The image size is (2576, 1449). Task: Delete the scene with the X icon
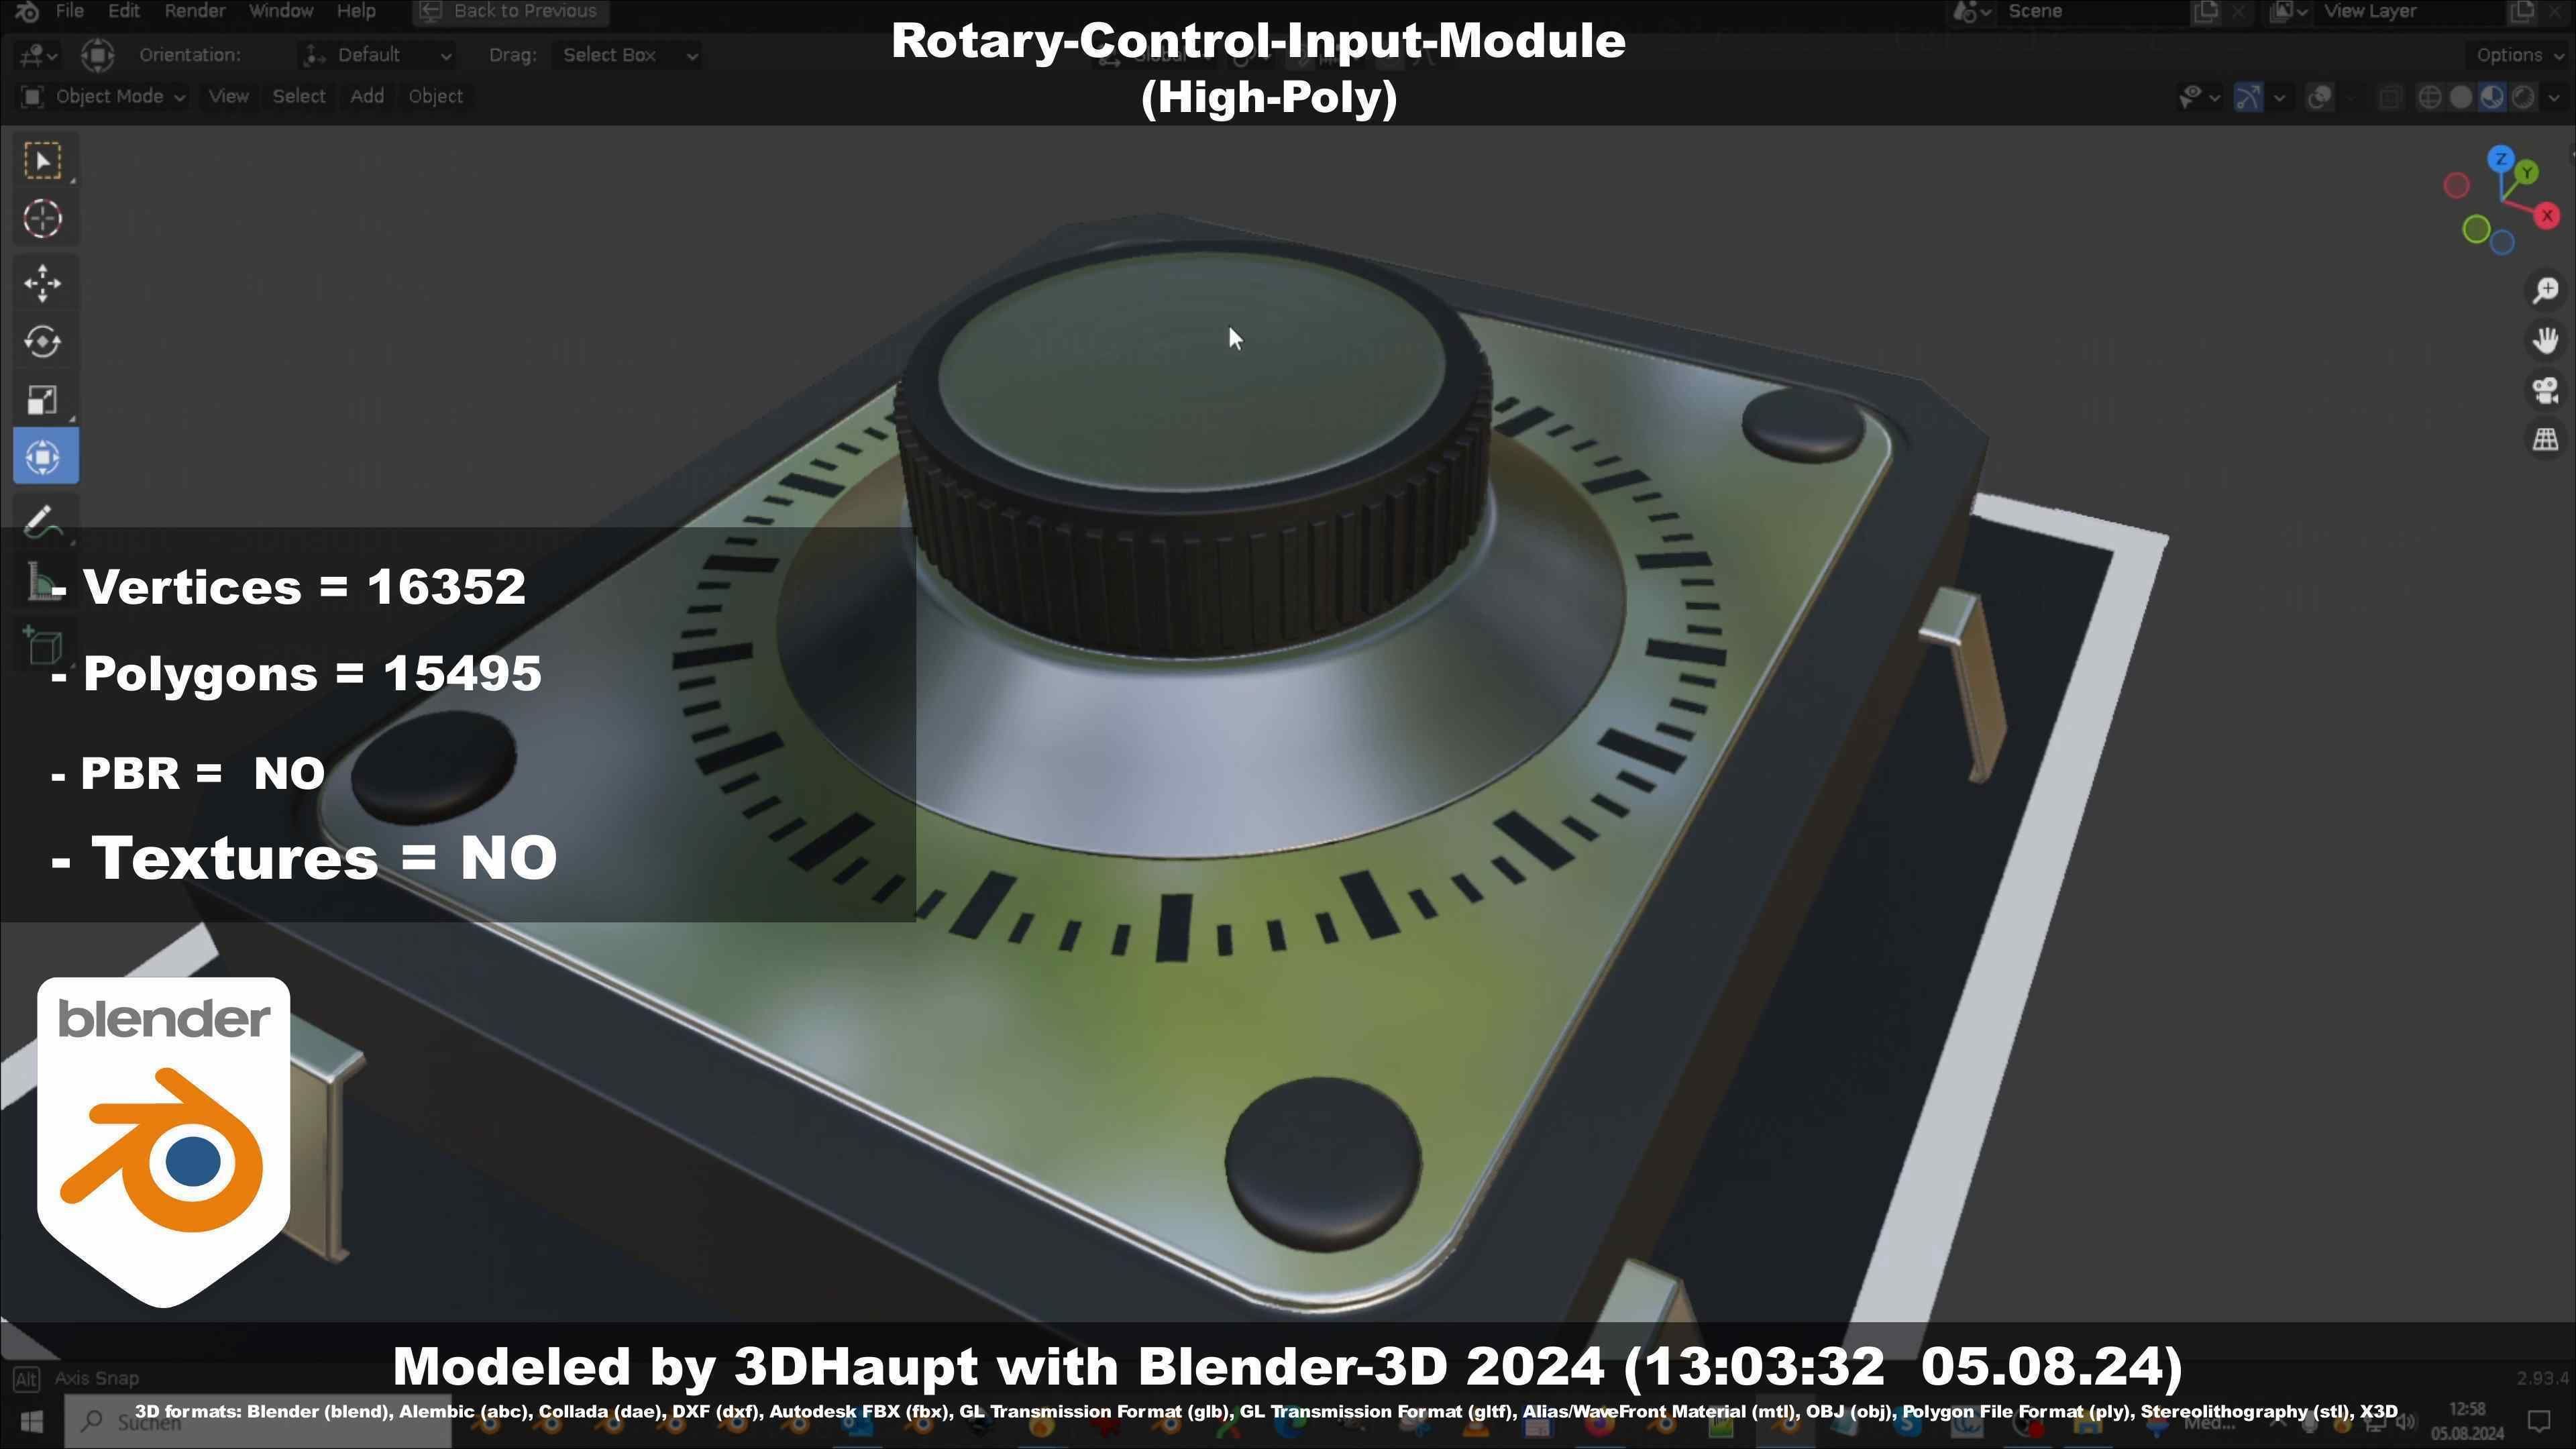2239,11
